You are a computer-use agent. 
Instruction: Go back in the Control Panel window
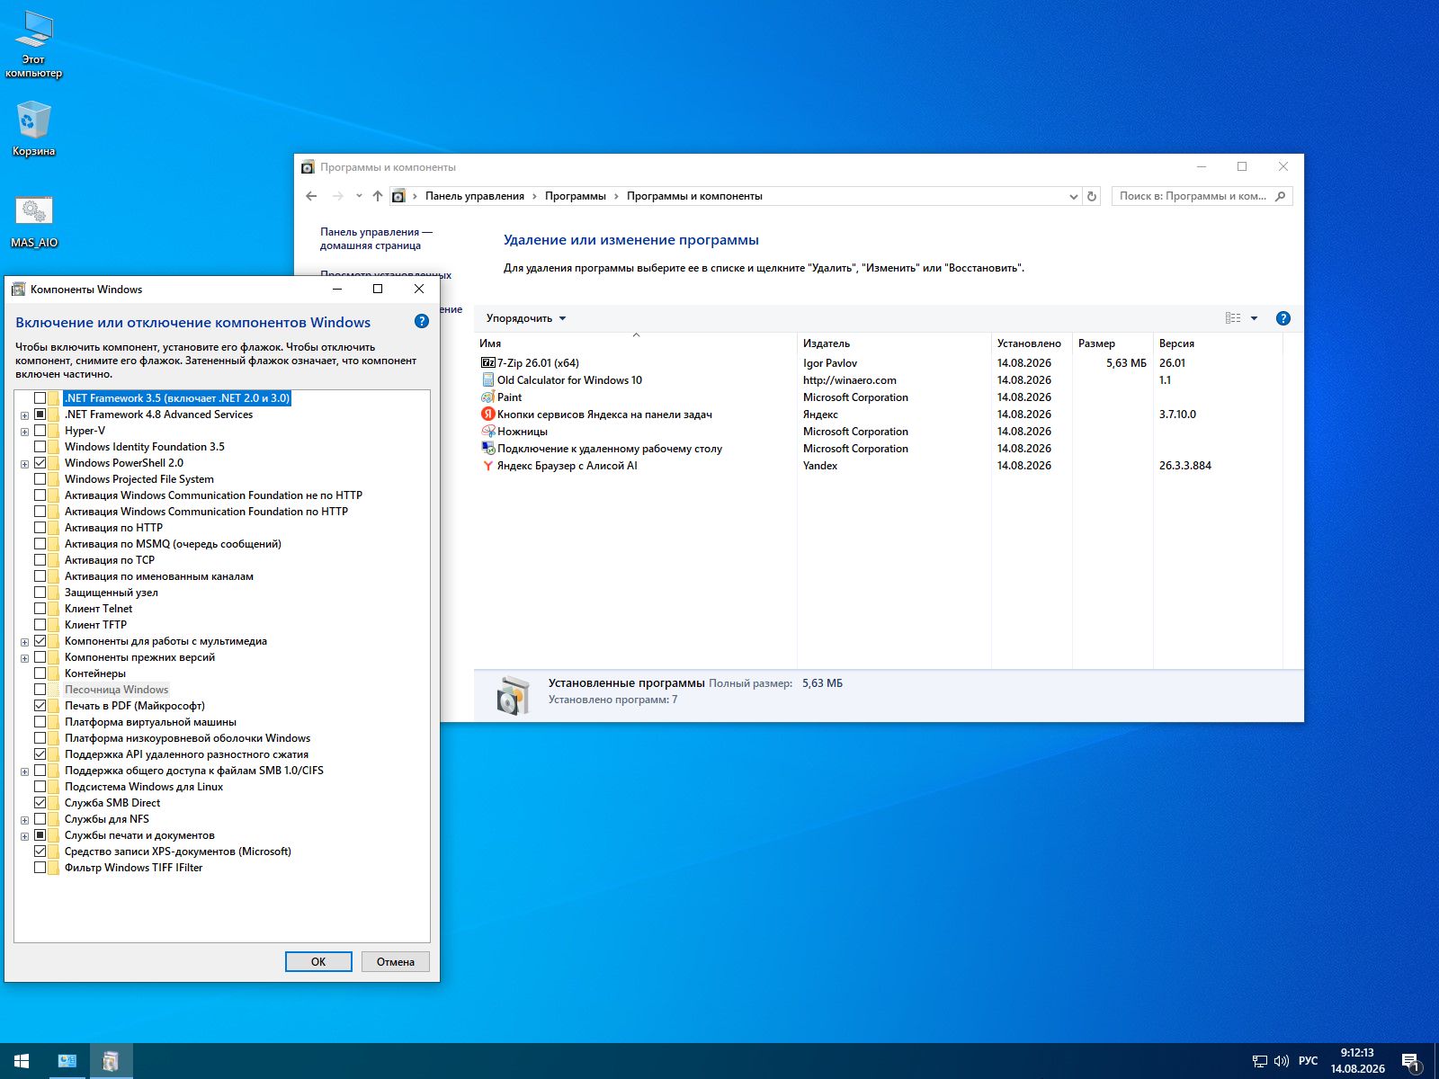[x=311, y=196]
